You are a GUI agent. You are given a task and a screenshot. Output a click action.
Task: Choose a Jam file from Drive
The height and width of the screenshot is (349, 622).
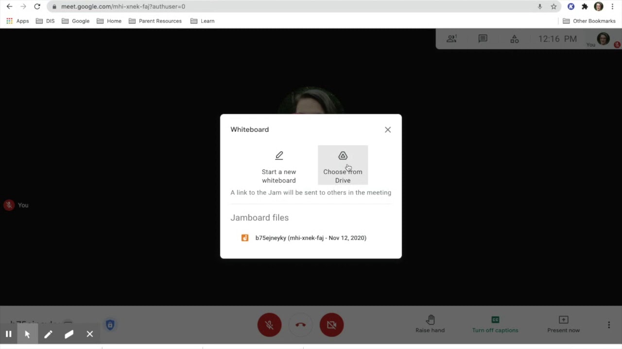pos(343,165)
